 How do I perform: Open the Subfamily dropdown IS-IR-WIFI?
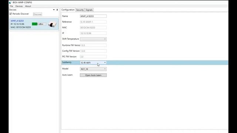(93, 62)
